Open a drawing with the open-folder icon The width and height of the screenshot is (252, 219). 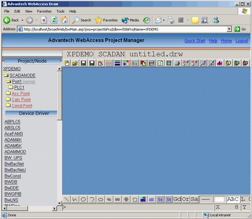75,63
